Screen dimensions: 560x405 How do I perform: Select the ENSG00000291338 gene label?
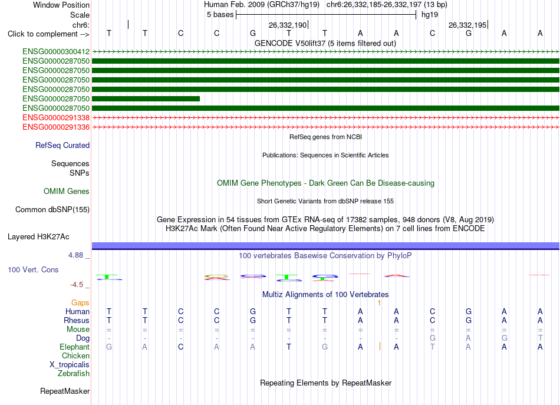pos(56,118)
